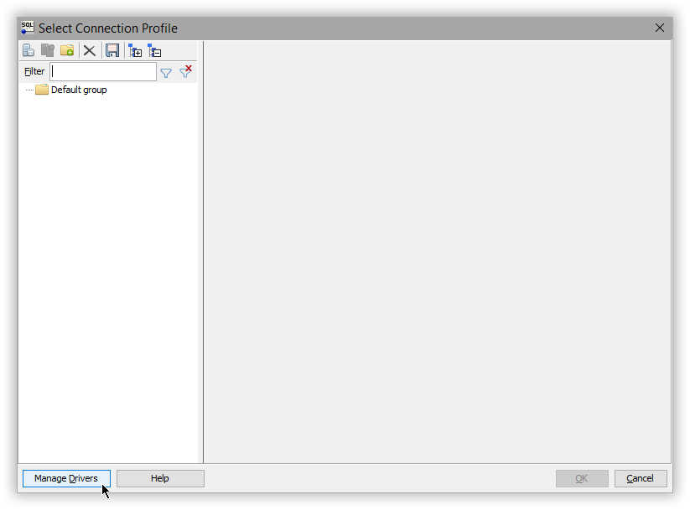The image size is (690, 510).
Task: Open the Manage Drivers dialog
Action: 65,477
